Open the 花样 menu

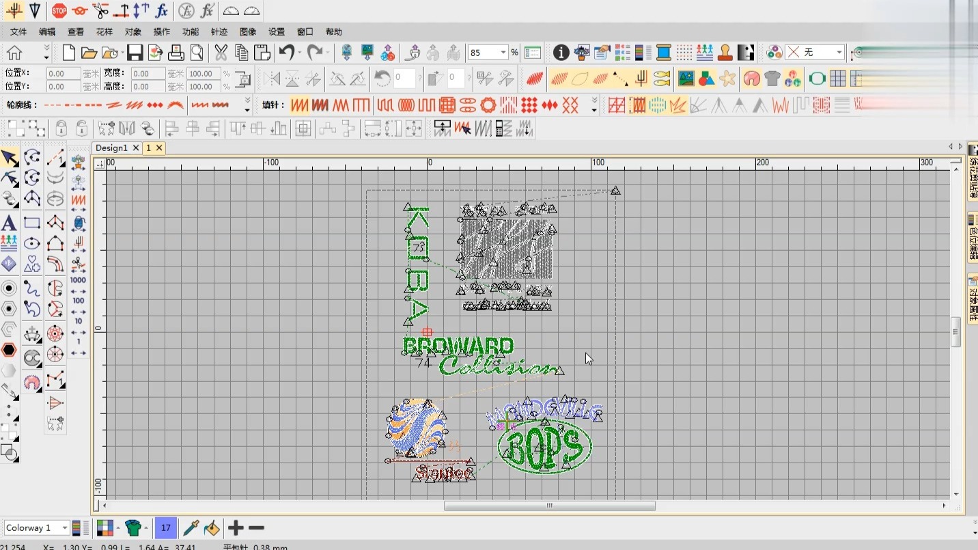[x=104, y=31]
